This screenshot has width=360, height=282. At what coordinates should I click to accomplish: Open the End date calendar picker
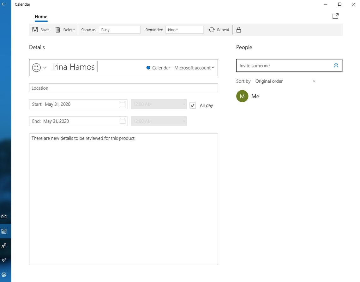pyautogui.click(x=123, y=121)
